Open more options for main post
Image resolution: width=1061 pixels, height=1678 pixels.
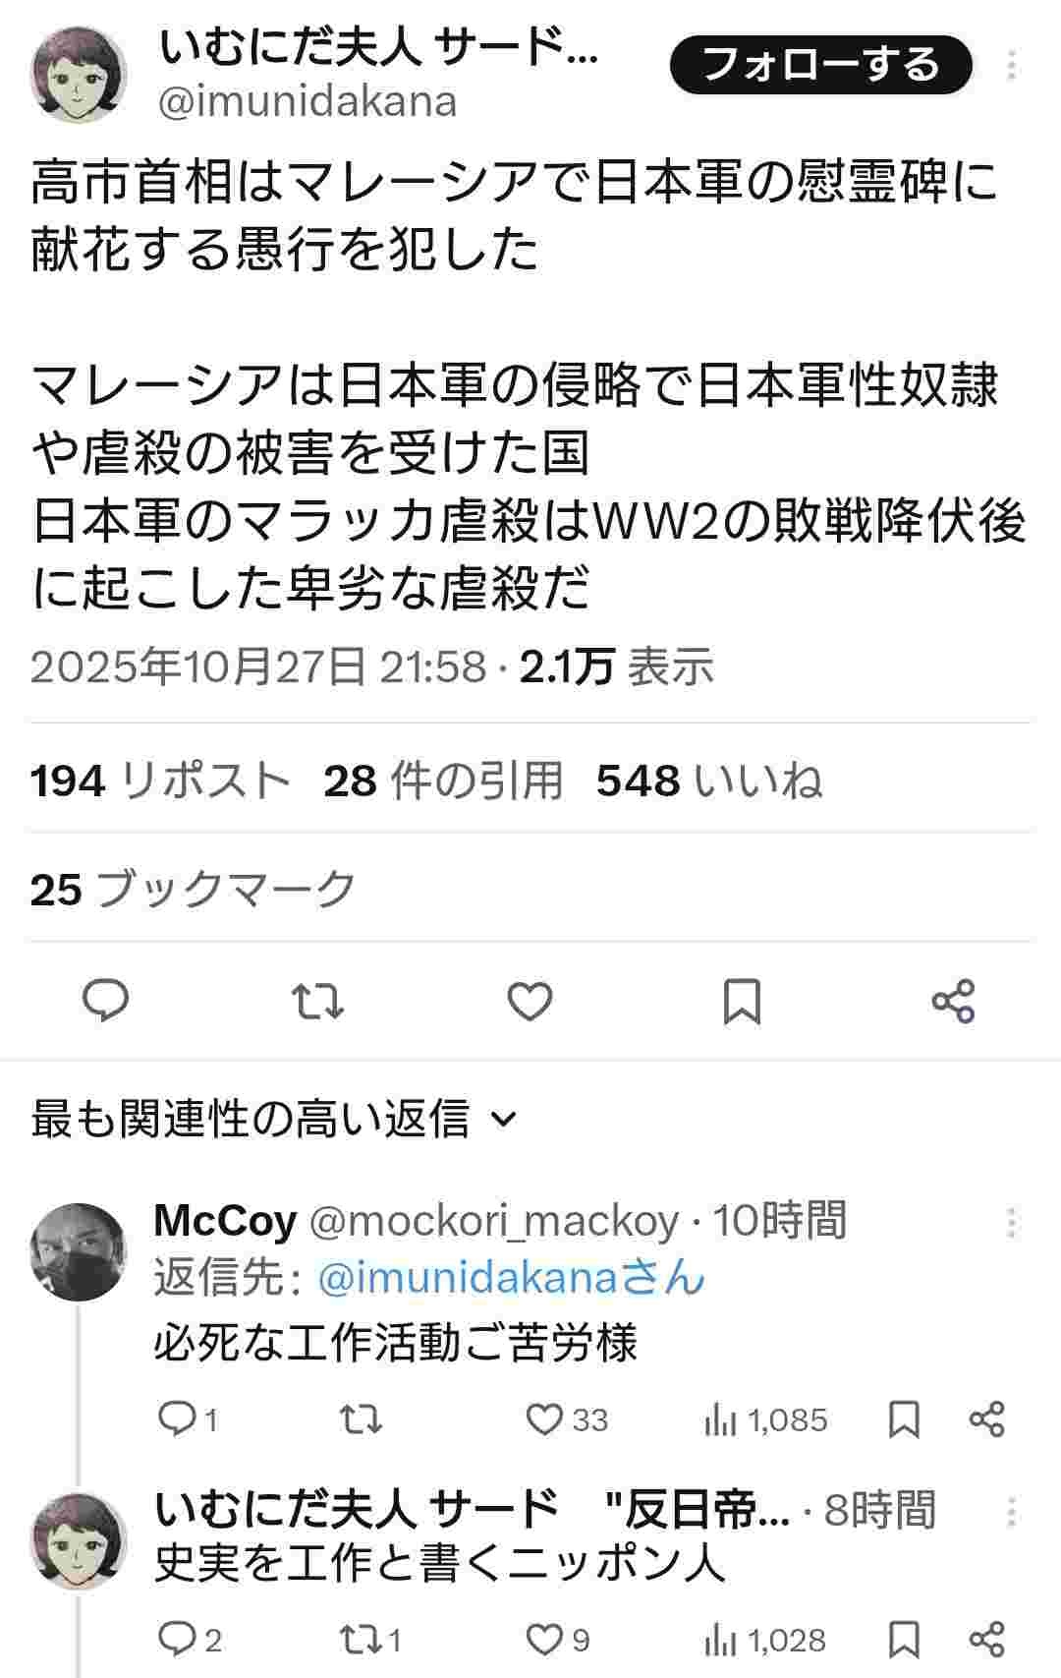point(1012,67)
